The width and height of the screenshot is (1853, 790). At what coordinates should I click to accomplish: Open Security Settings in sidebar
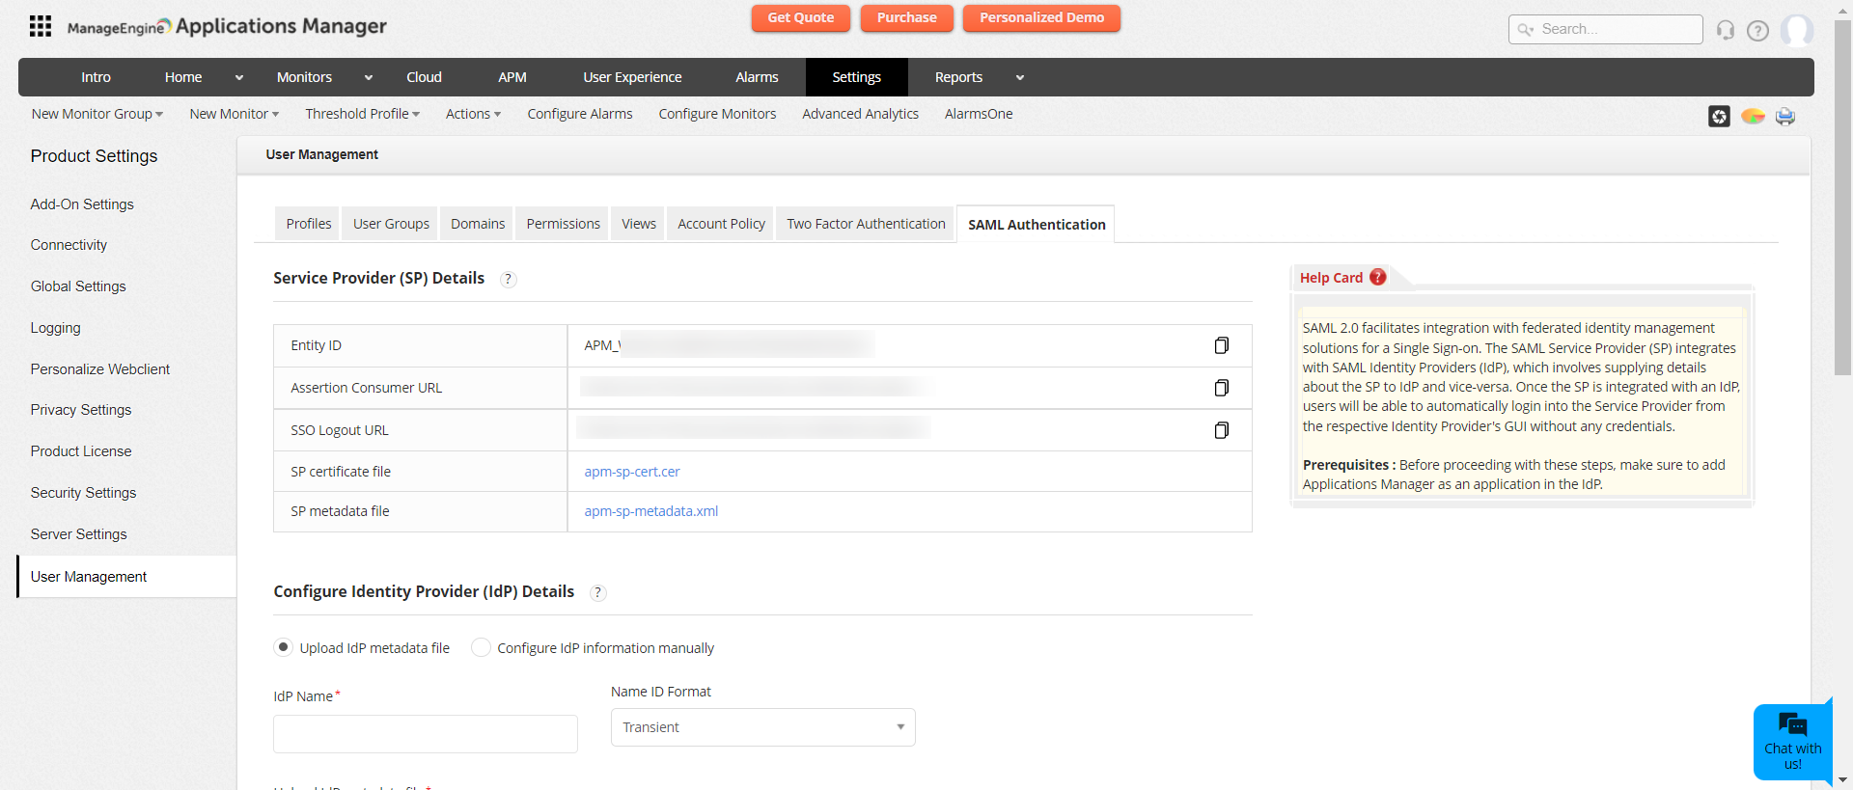tap(83, 493)
